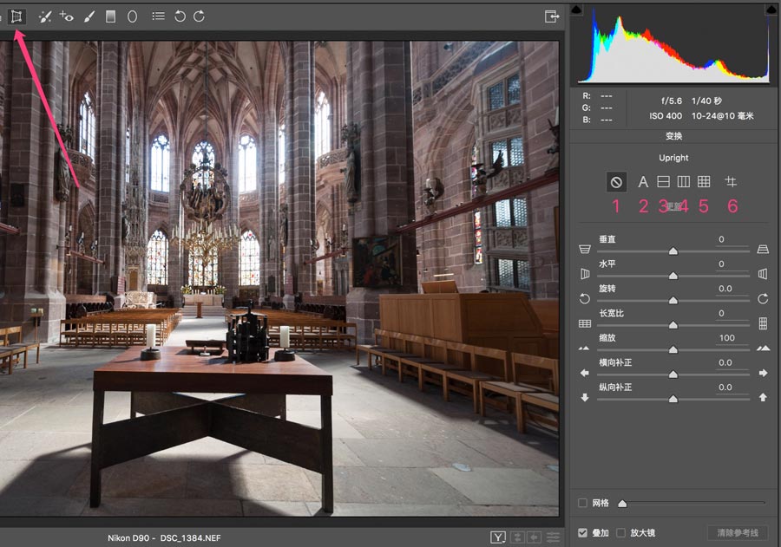
Task: Click the 旋转 slider handle
Action: [x=673, y=300]
